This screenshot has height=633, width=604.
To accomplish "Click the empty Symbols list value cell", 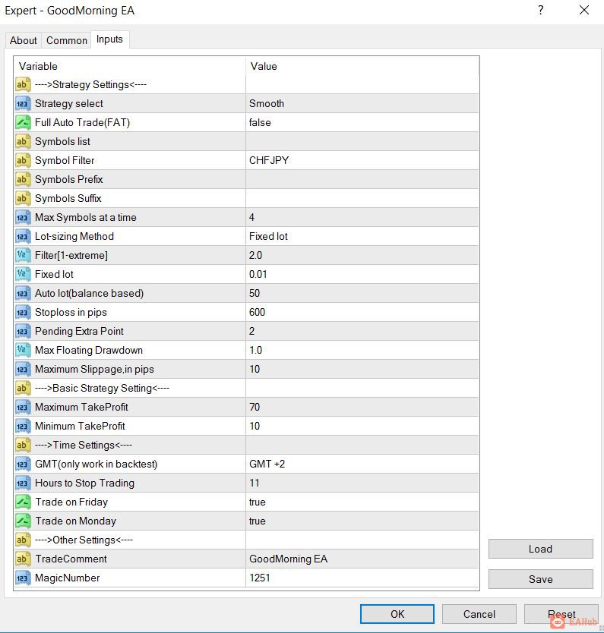I will (362, 141).
